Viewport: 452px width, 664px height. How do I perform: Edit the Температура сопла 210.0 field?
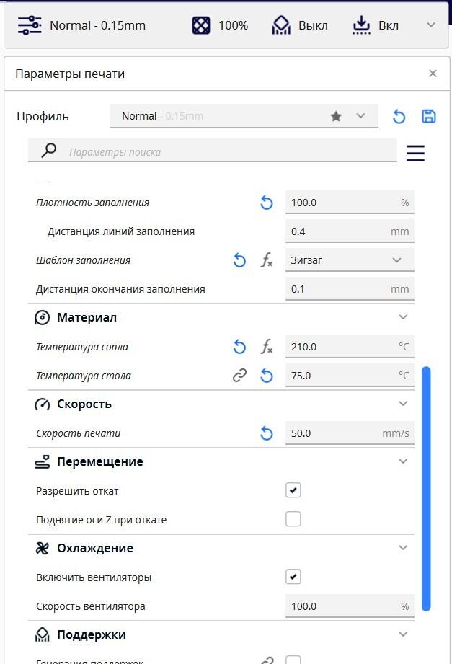(350, 346)
